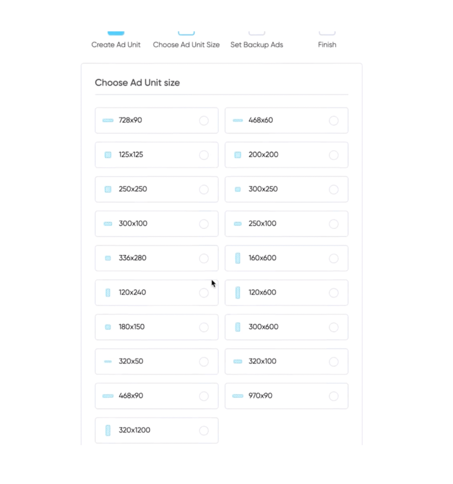This screenshot has height=484, width=453.
Task: Click the 336x280 rectangle shape icon
Action: (108, 258)
